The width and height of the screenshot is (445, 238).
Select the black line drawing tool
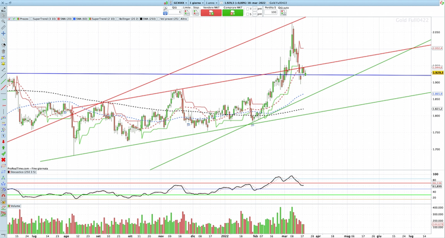pos(3,75)
